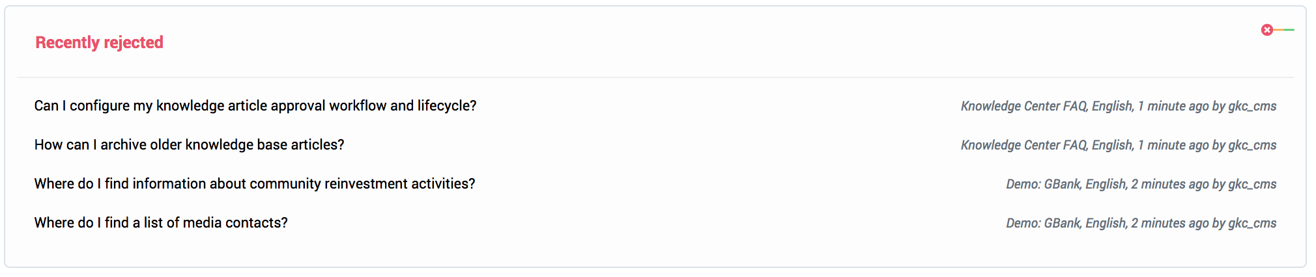Click 'Demo: GBank' label on community reinvestment row
The width and height of the screenshot is (1316, 277).
click(1043, 184)
